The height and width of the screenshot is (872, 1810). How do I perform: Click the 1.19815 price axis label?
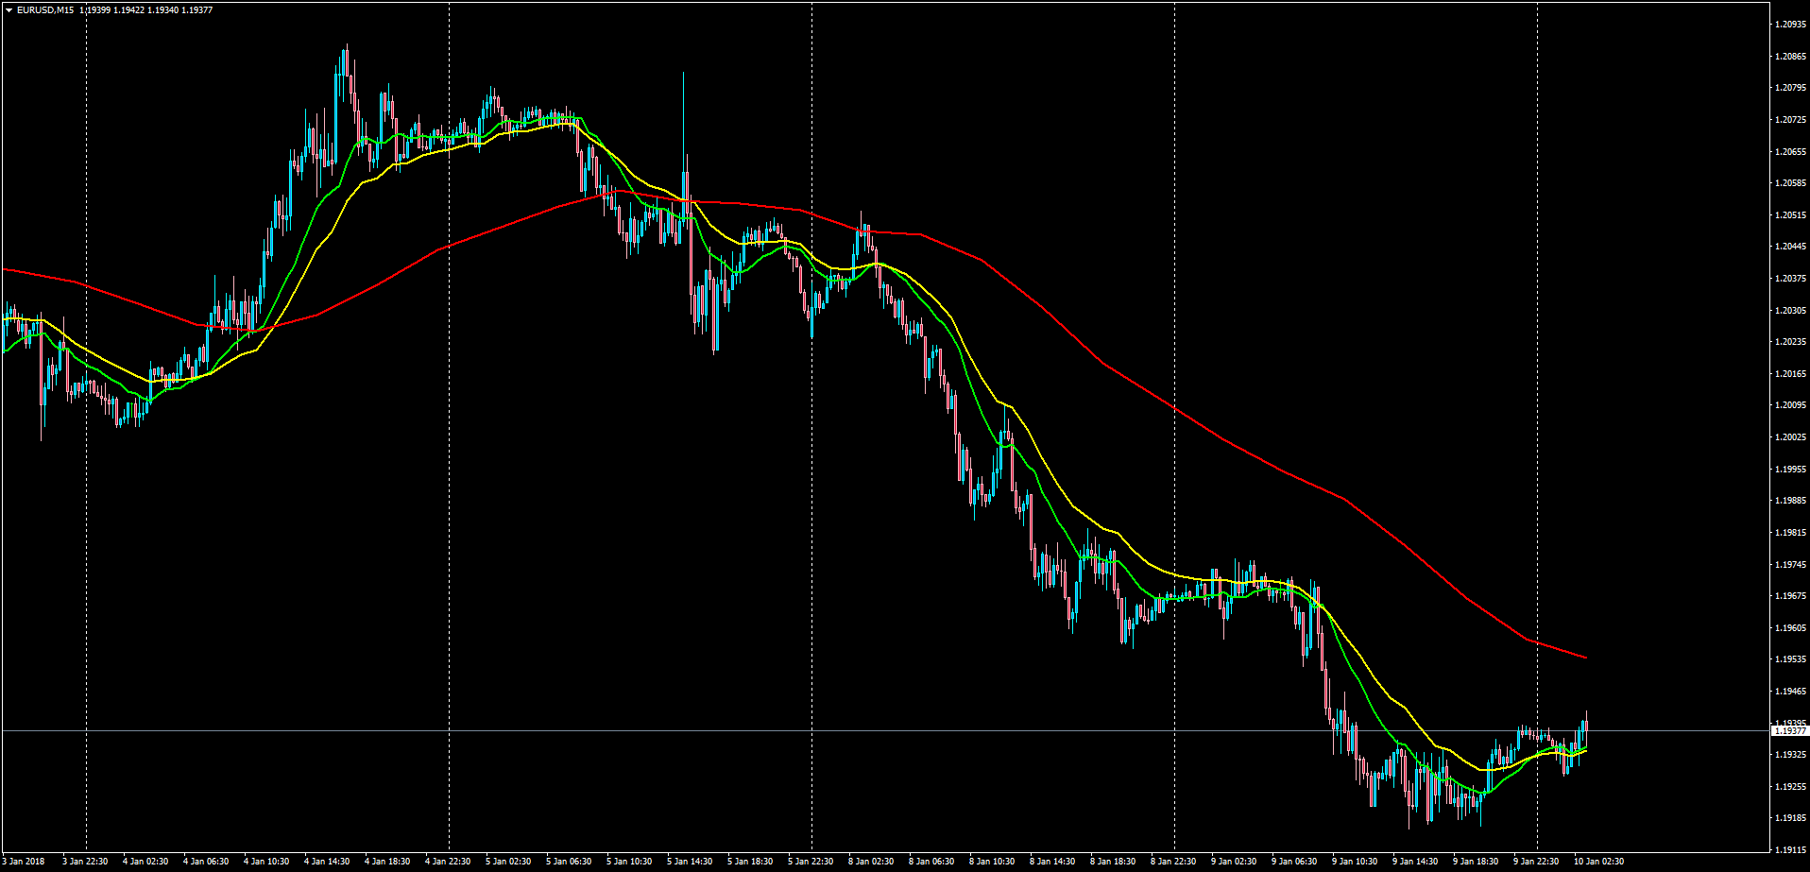point(1791,533)
